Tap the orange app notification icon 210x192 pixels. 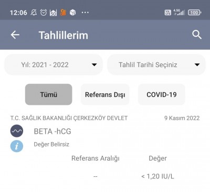click(x=63, y=13)
